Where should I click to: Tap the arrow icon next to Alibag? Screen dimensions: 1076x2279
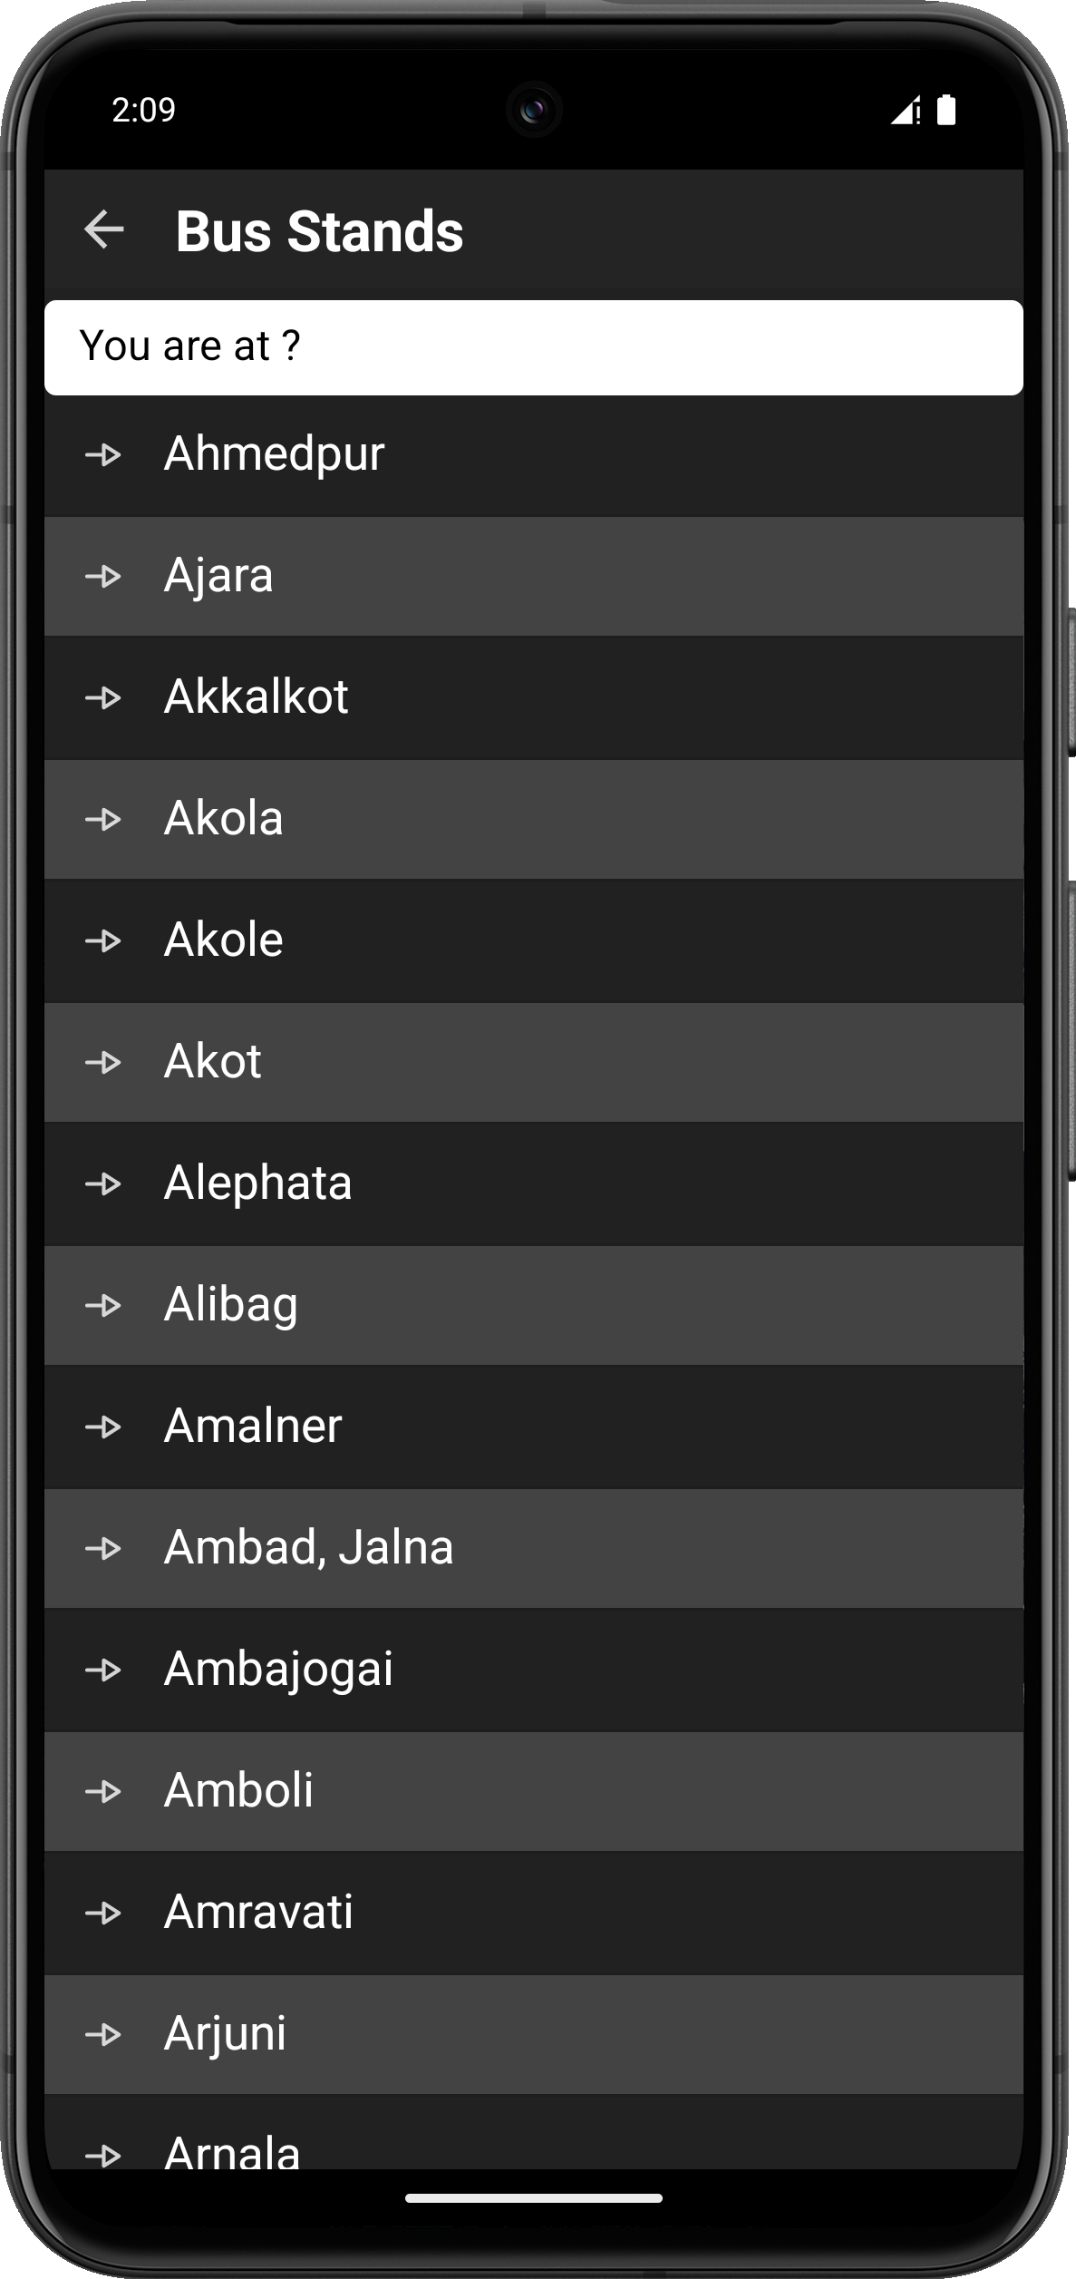tap(103, 1305)
